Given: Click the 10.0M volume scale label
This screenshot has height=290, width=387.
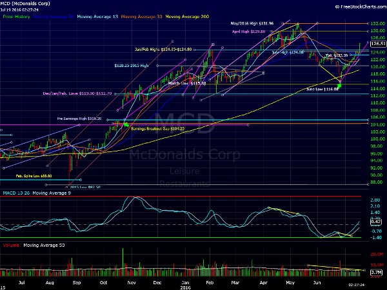Looking at the screenshot, I should [377, 265].
